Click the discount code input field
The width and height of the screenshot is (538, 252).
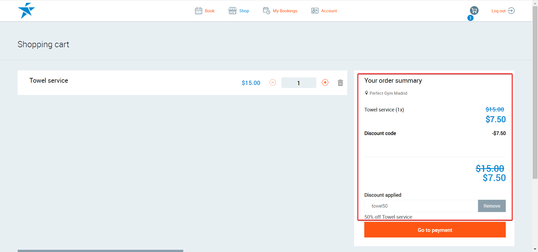421,206
